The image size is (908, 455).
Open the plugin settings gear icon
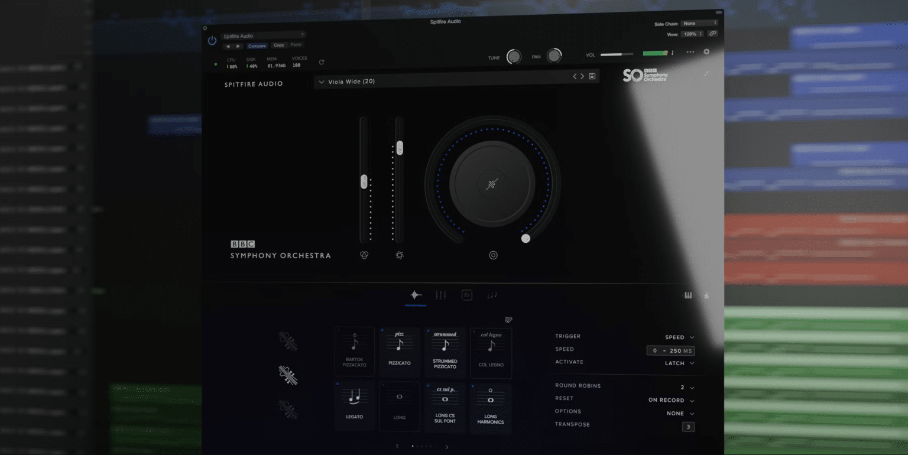pos(706,52)
